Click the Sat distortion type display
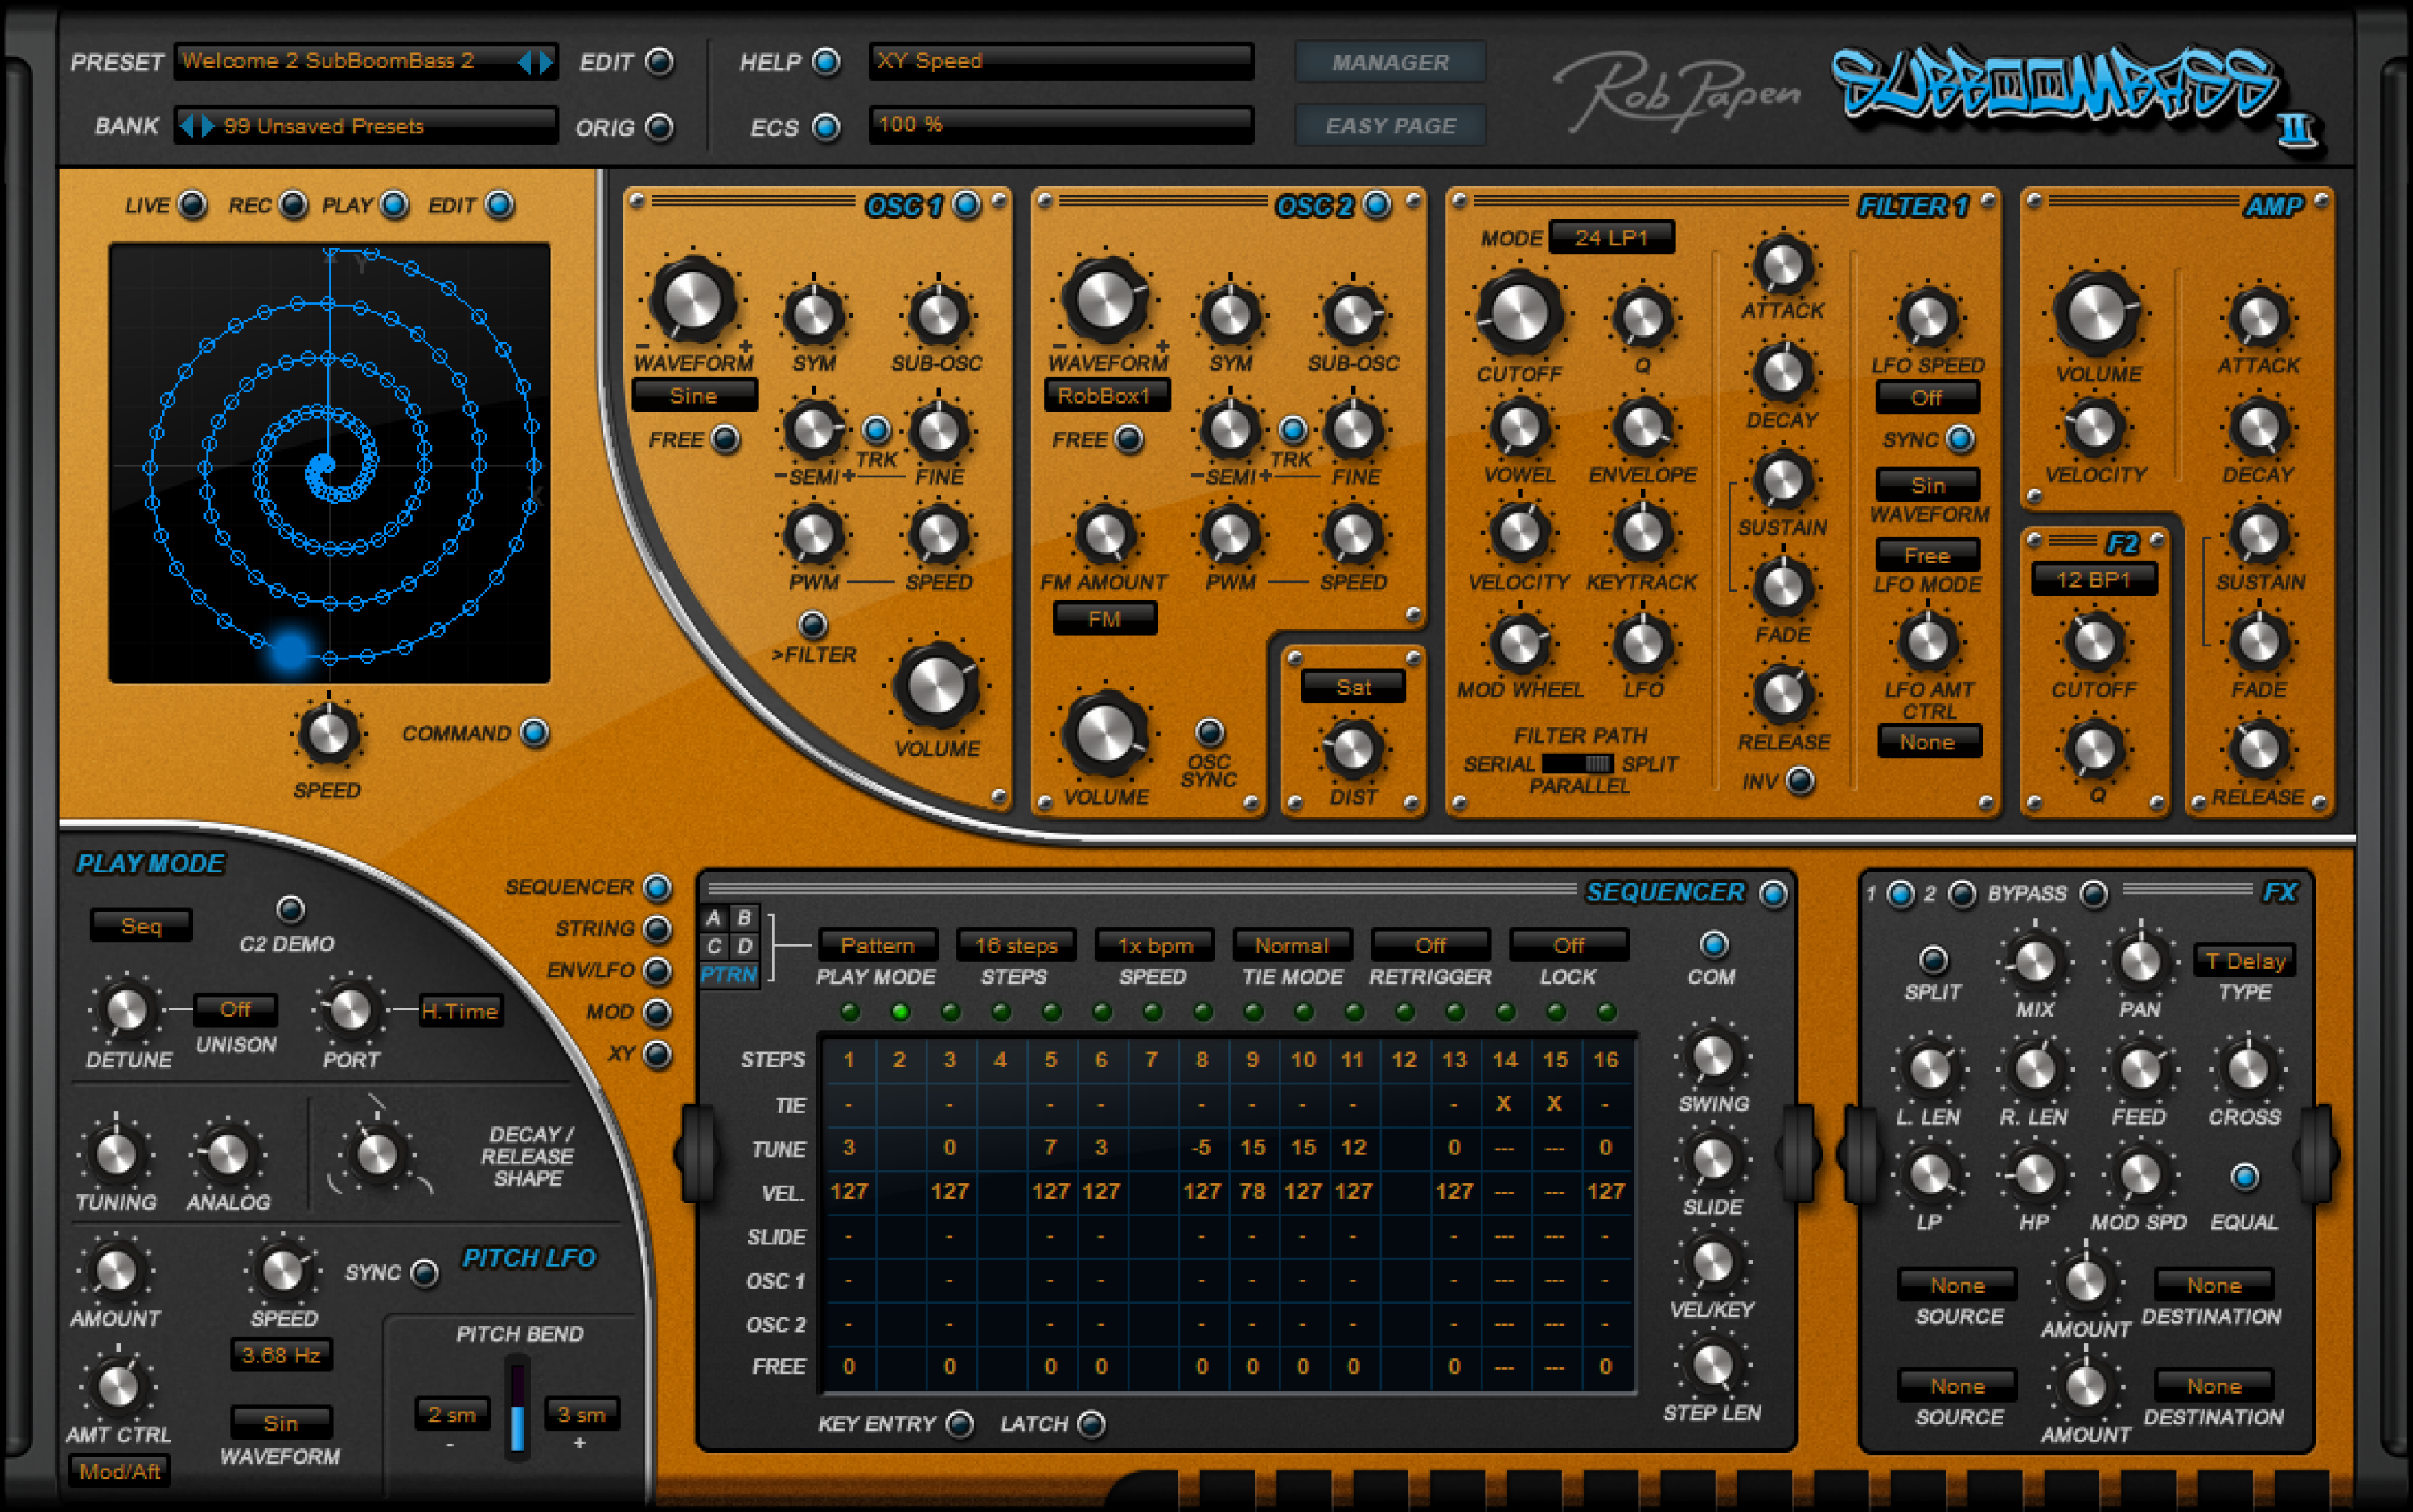Image resolution: width=2413 pixels, height=1512 pixels. [1353, 686]
